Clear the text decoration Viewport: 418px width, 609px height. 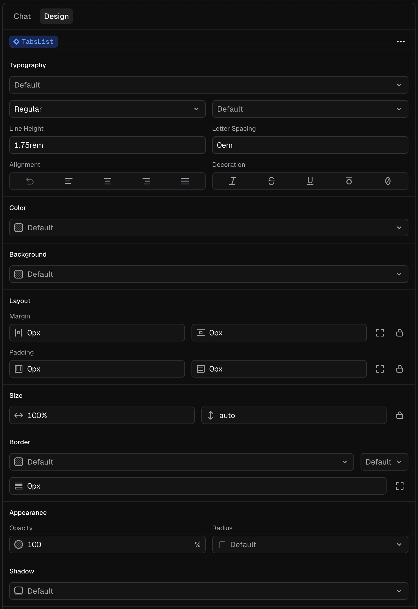click(388, 181)
